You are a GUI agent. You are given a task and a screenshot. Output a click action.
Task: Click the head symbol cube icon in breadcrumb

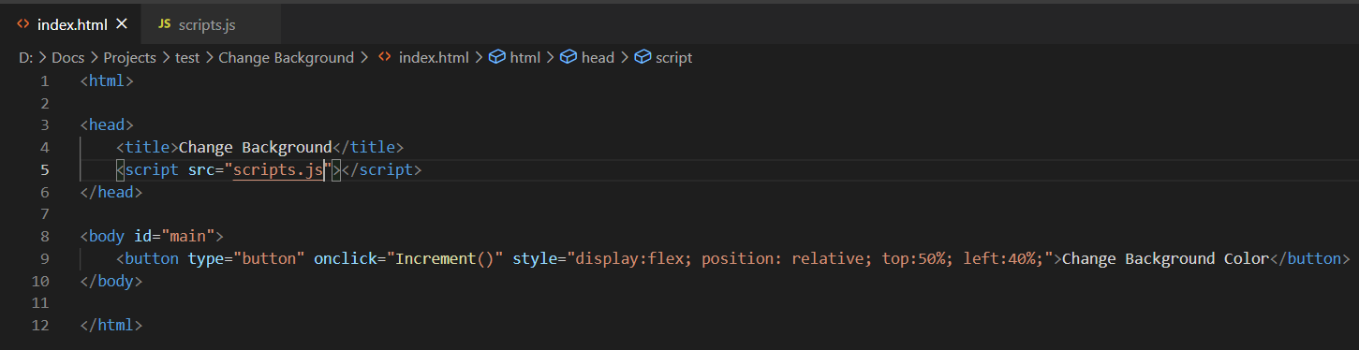coord(569,57)
